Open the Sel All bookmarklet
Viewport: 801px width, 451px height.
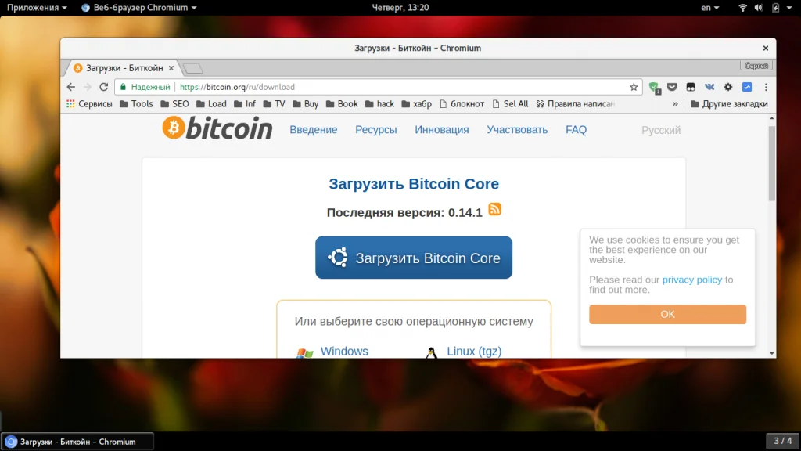(x=510, y=104)
